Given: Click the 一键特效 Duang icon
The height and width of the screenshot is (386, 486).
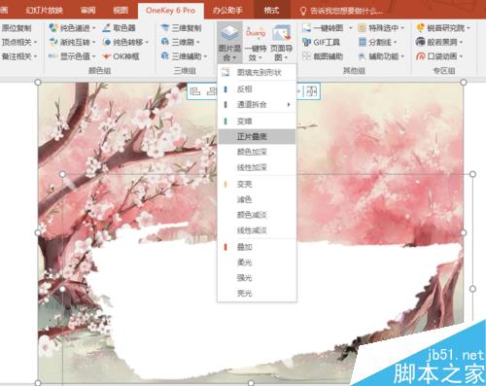Looking at the screenshot, I should (x=256, y=33).
